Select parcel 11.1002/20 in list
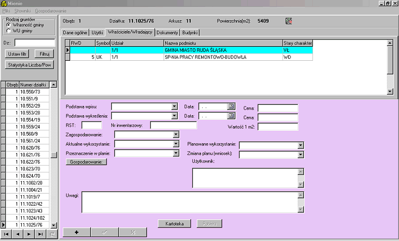 click(x=27, y=183)
